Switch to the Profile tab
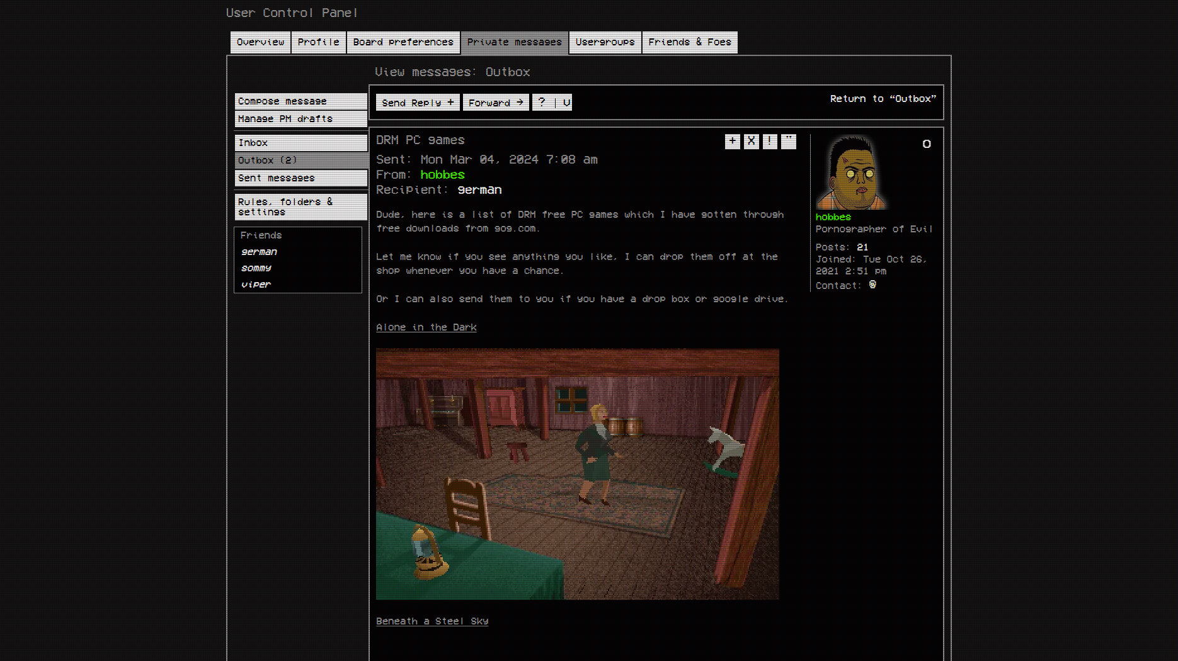This screenshot has height=661, width=1178. coord(319,42)
